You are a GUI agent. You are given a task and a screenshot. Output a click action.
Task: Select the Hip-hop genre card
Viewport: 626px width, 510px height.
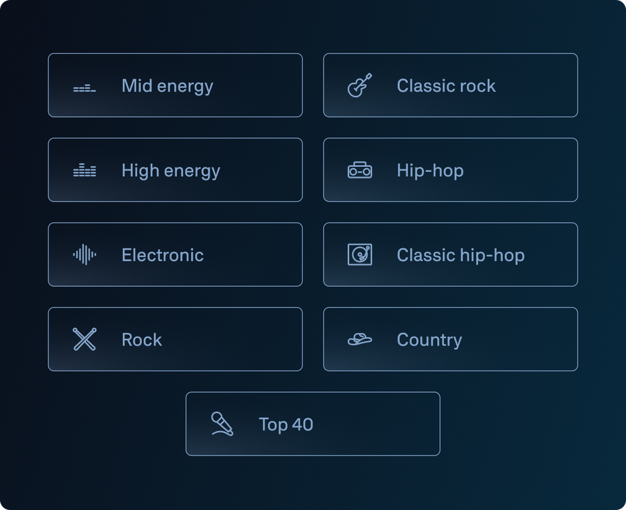[450, 170]
